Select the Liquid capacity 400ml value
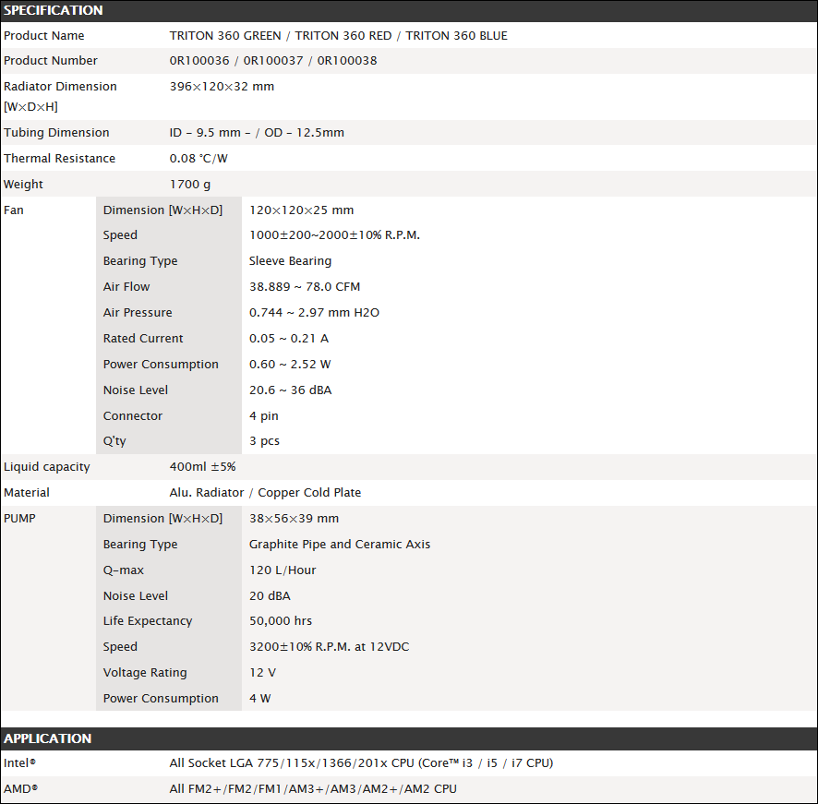 202,467
